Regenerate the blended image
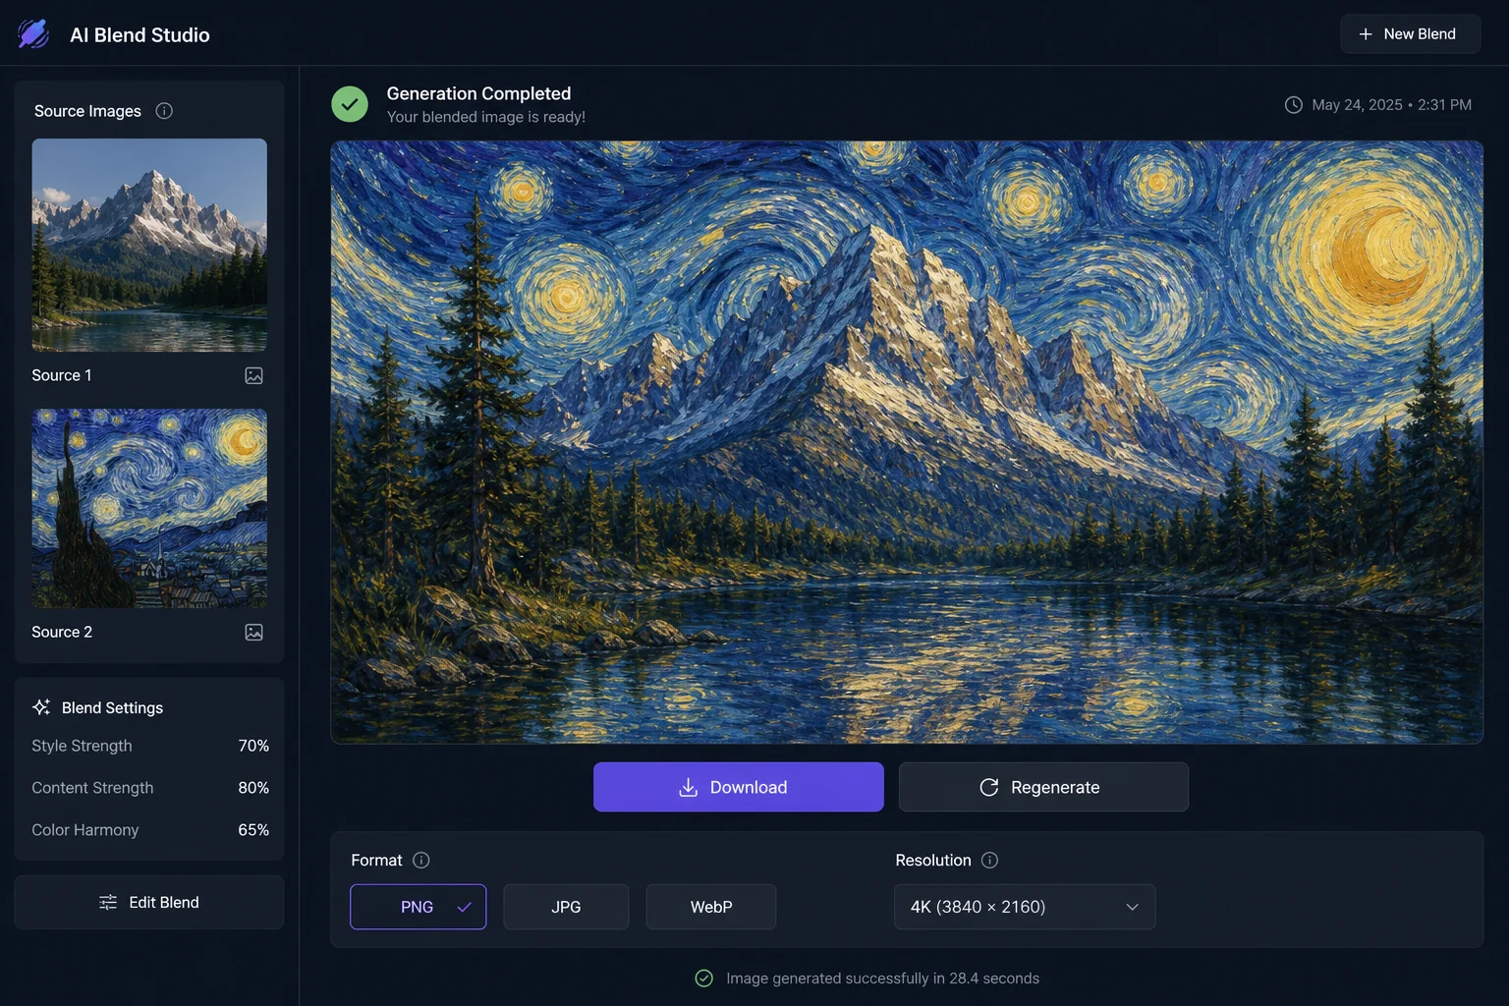 coord(1043,787)
